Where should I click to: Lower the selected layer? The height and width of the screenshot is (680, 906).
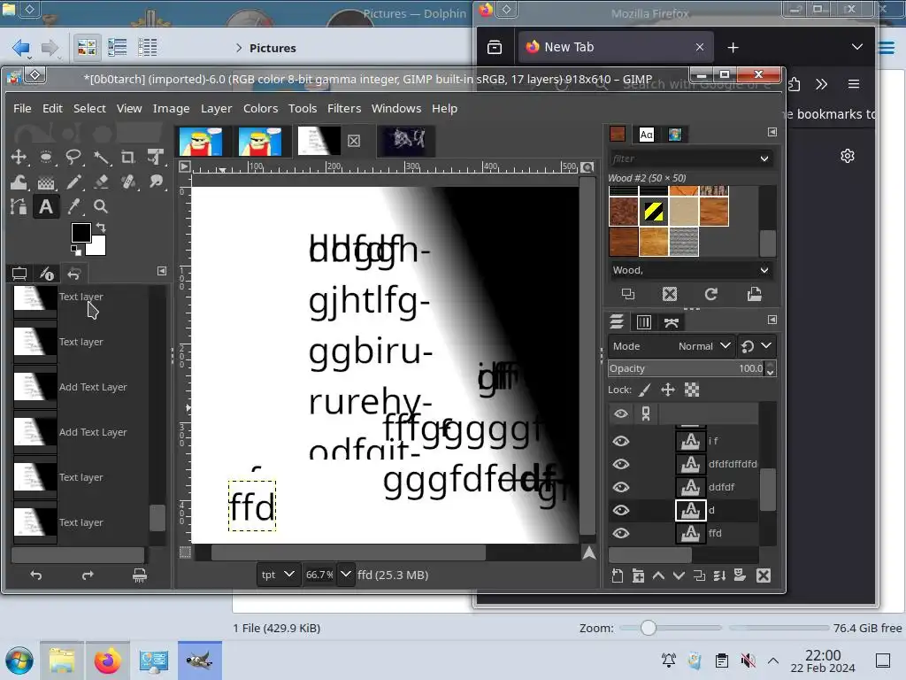pyautogui.click(x=679, y=576)
